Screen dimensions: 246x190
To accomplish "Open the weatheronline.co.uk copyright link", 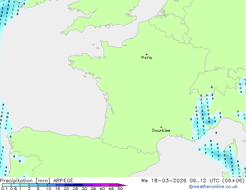I will point(213,187).
